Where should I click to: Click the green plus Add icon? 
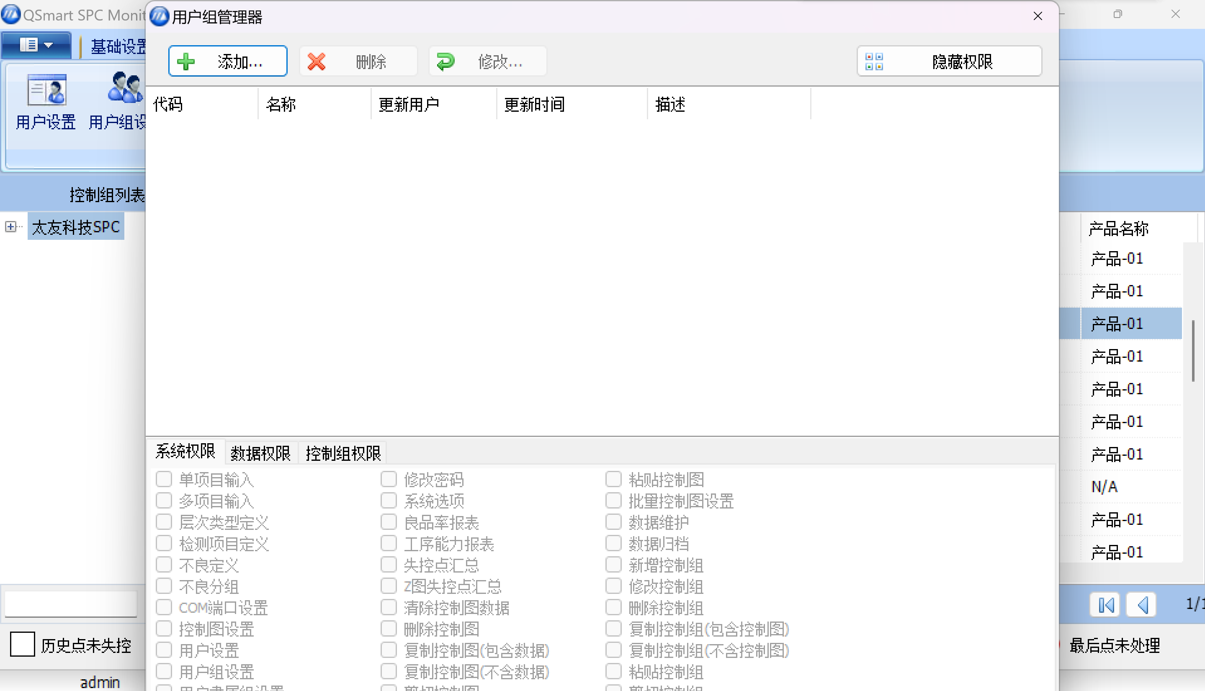186,62
